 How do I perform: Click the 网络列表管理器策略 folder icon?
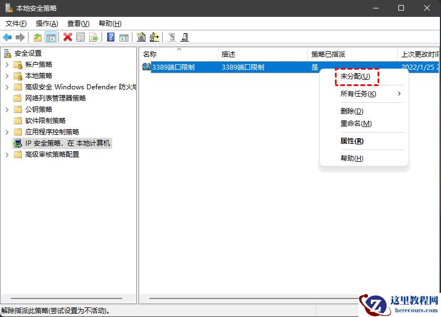click(x=18, y=98)
